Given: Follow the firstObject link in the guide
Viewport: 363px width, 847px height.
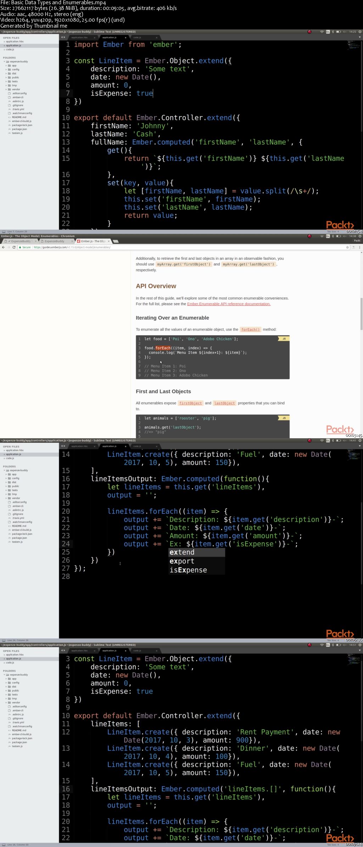Looking at the screenshot, I should tap(190, 403).
